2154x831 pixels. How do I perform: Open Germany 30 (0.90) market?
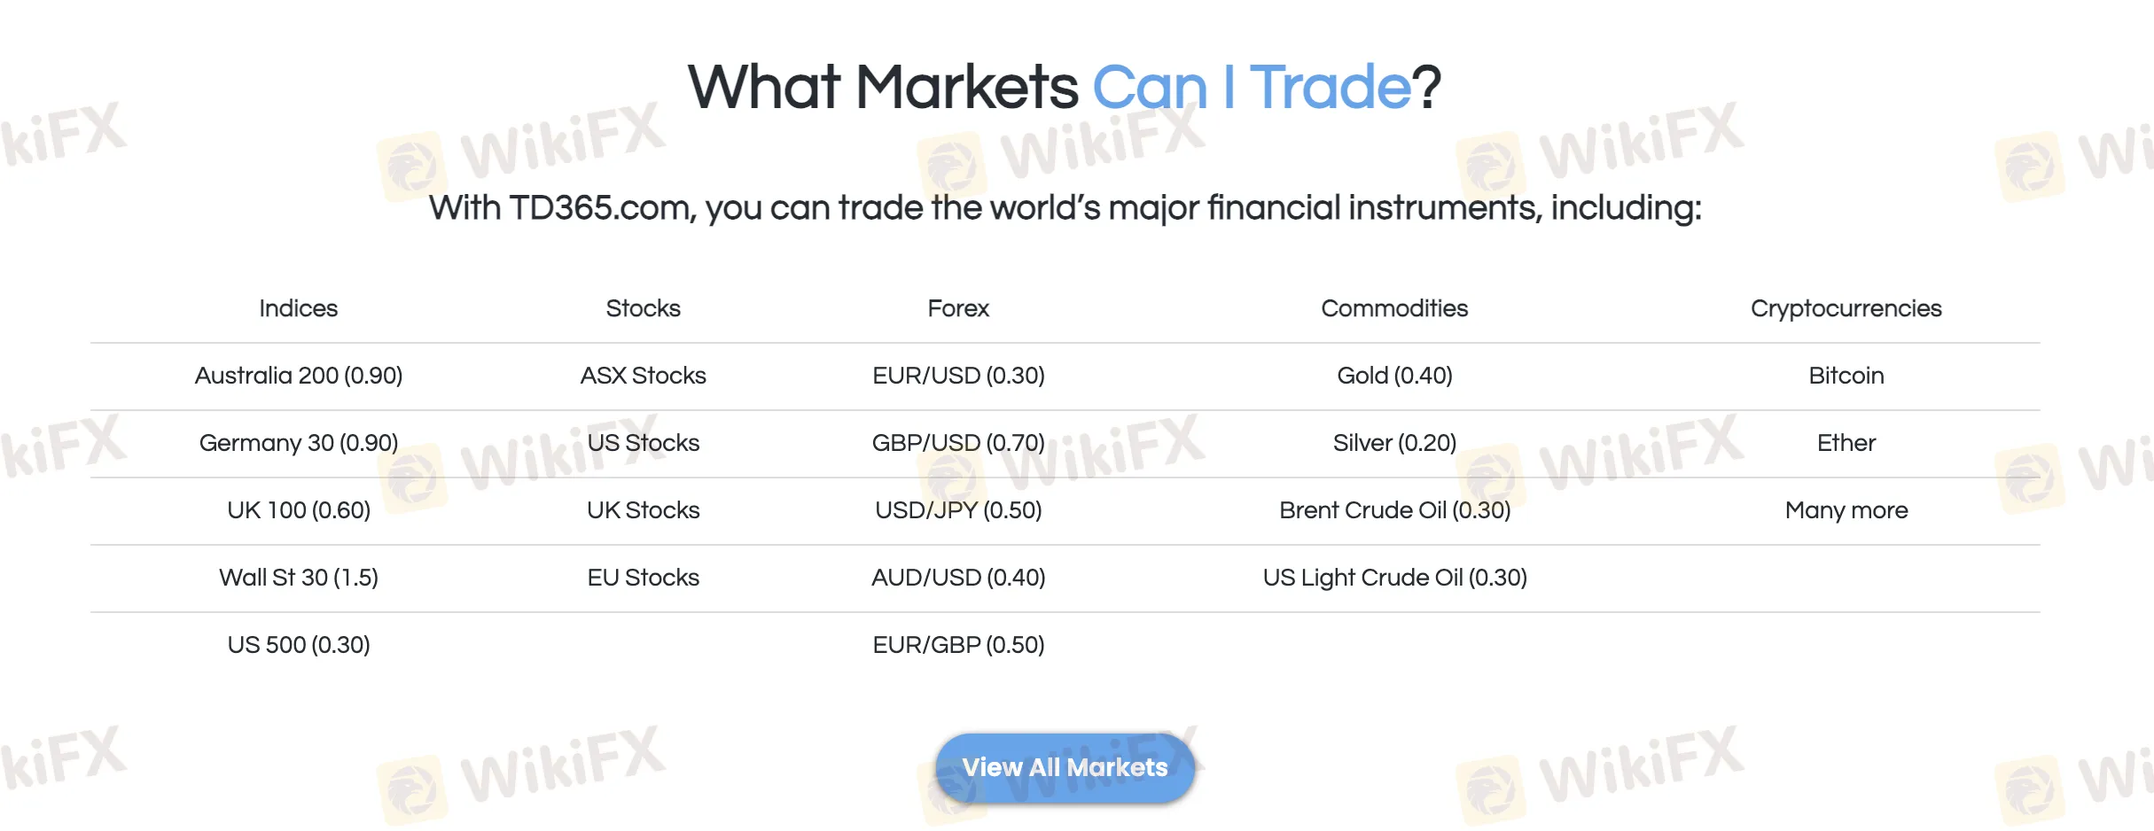click(298, 443)
